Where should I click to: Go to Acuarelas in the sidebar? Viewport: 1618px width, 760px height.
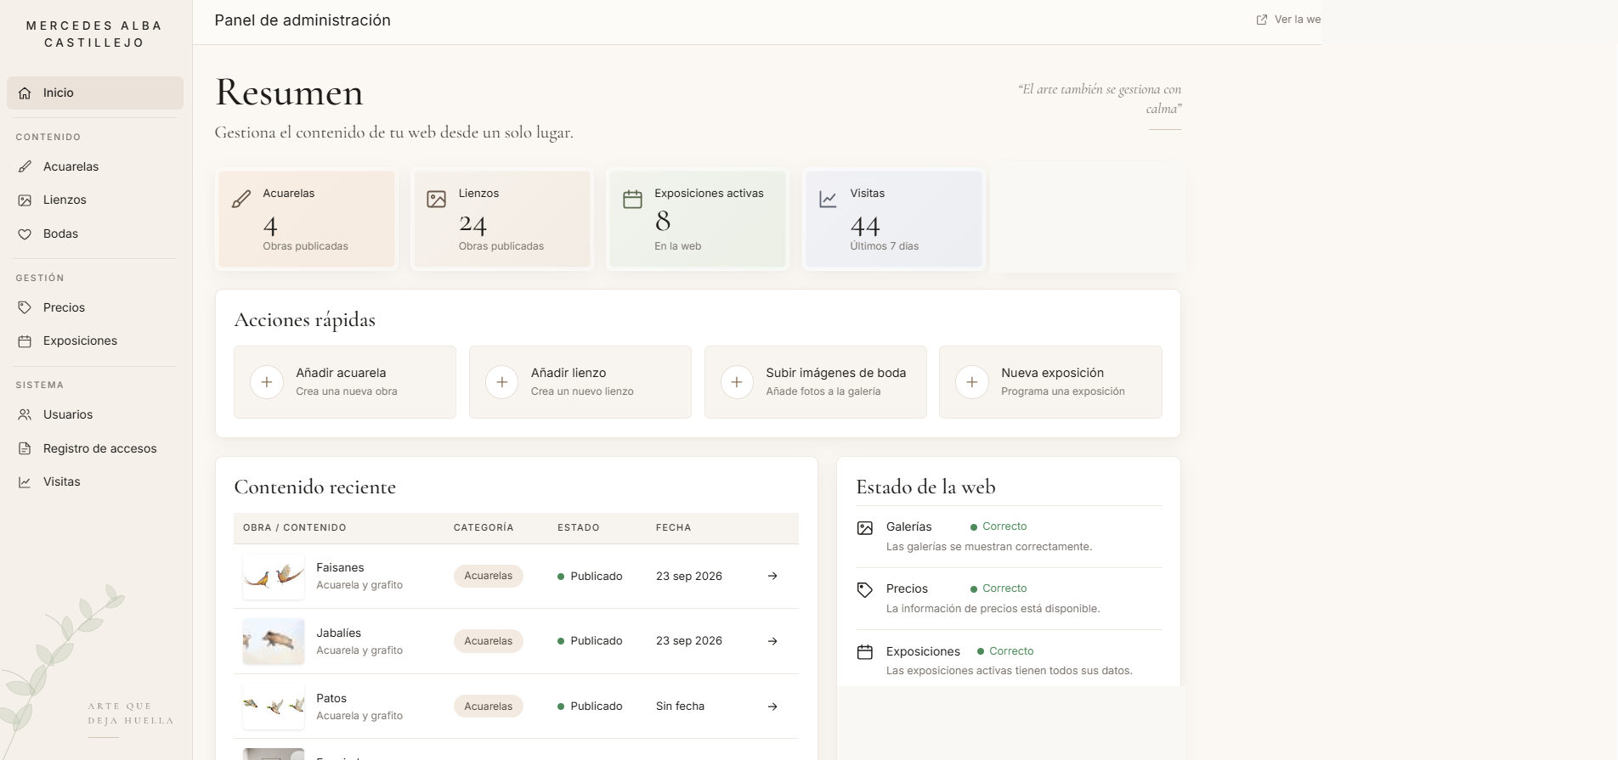(95, 166)
